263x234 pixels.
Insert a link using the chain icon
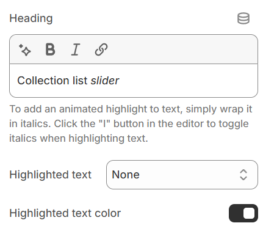101,49
